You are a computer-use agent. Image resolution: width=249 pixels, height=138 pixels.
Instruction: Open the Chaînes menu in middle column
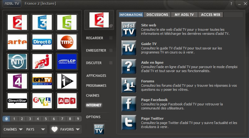[x=93, y=95]
